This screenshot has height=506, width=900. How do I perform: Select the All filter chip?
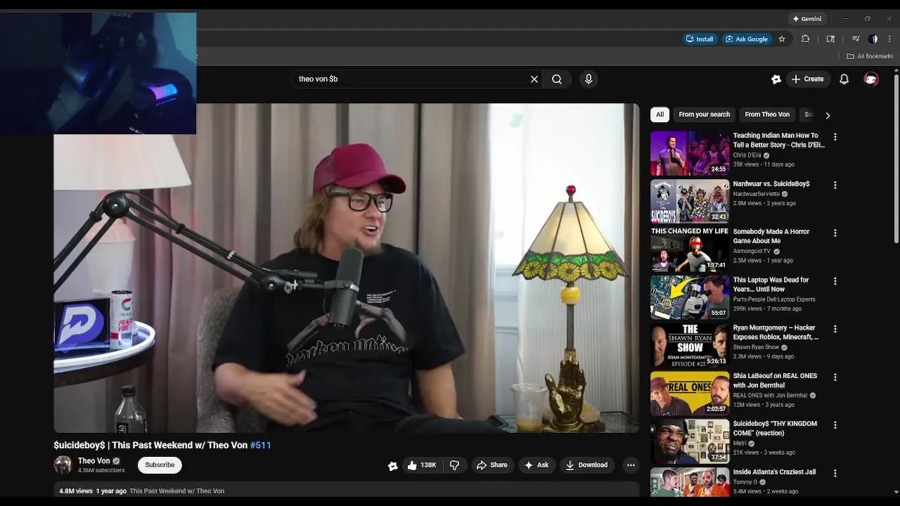coord(660,115)
